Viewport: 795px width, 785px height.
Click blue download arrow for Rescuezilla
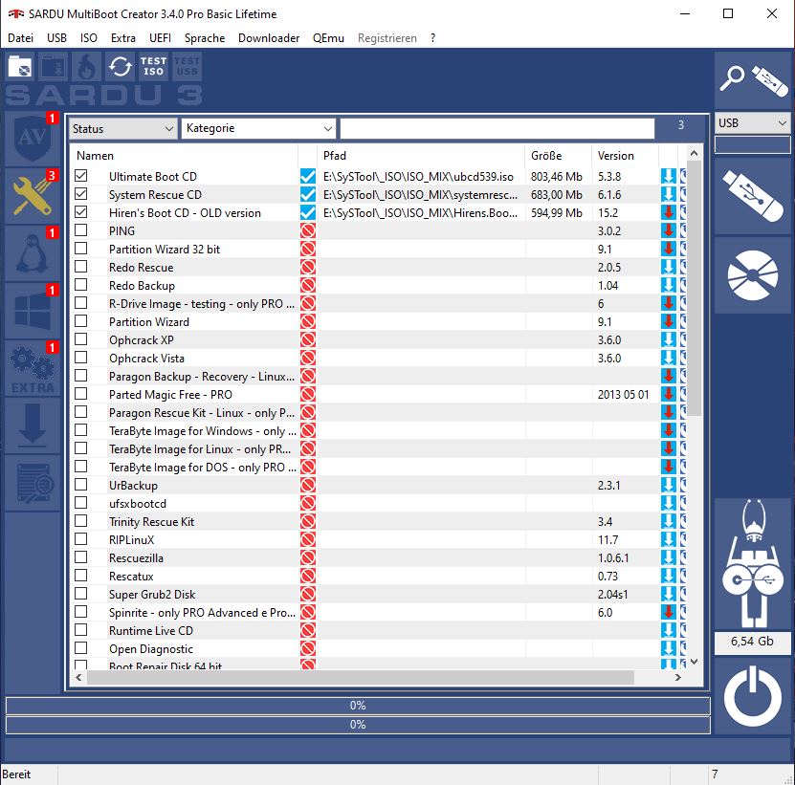click(669, 557)
